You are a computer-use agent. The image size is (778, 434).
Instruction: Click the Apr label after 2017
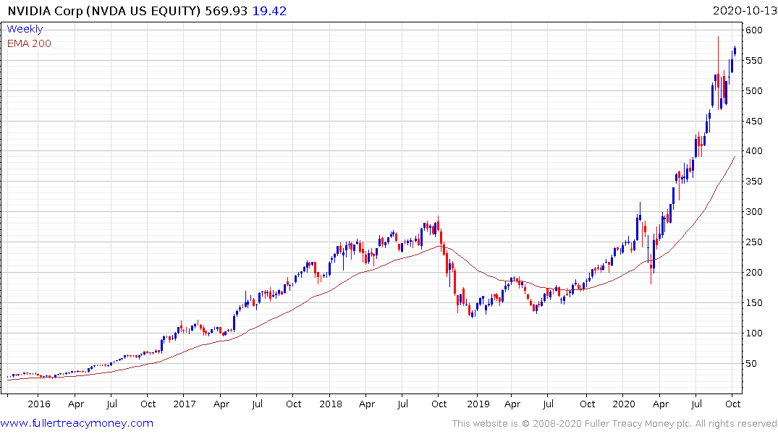221,404
